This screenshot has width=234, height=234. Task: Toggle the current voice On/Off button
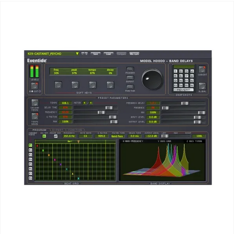tap(44, 136)
